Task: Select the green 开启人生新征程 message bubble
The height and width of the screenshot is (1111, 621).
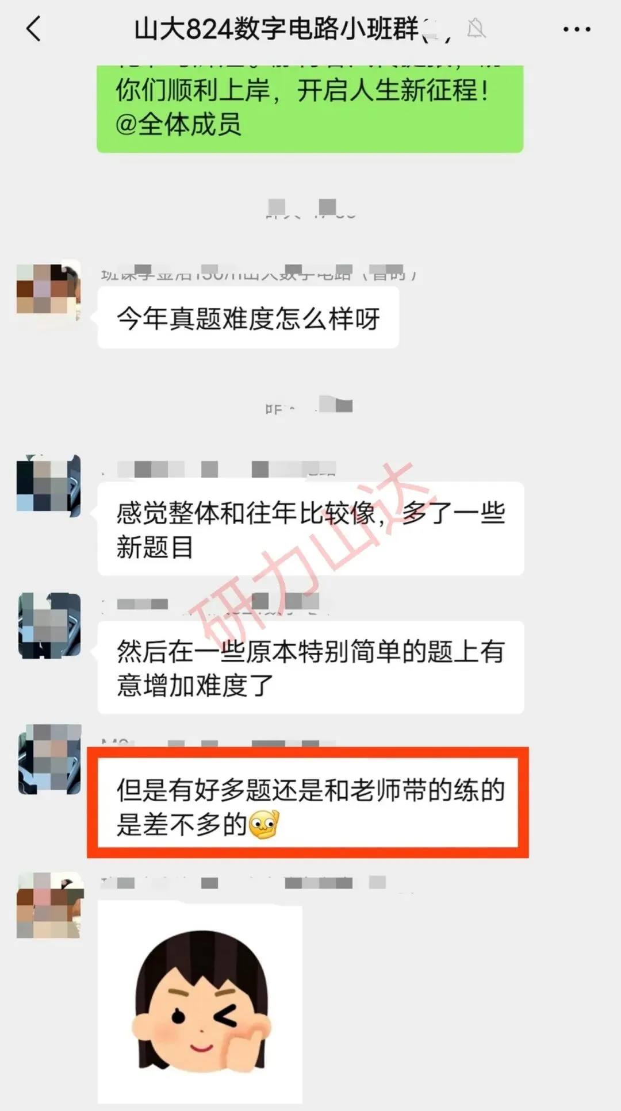Action: 310,109
